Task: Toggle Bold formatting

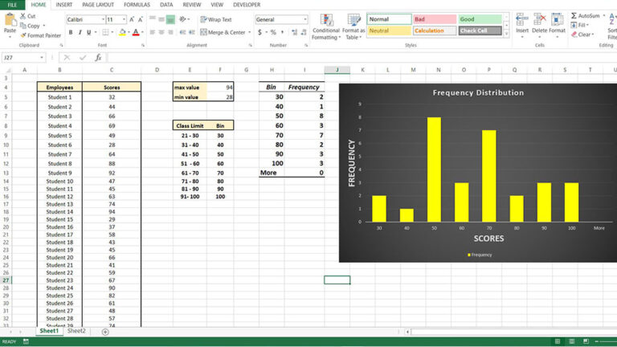Action: [71, 32]
